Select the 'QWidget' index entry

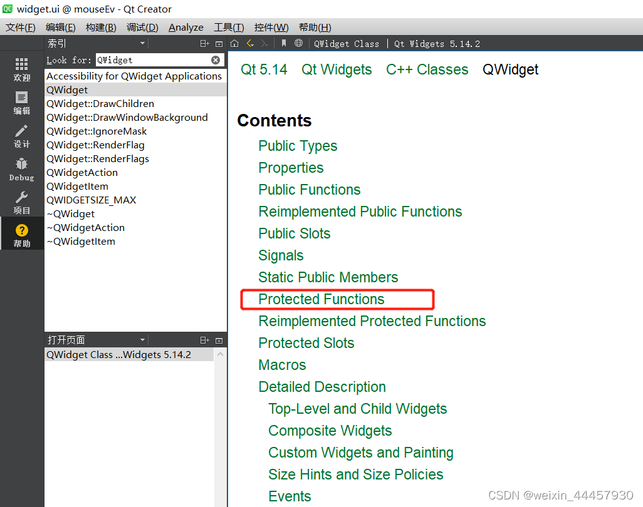coord(135,90)
